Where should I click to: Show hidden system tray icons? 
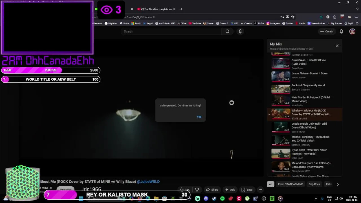(316, 198)
